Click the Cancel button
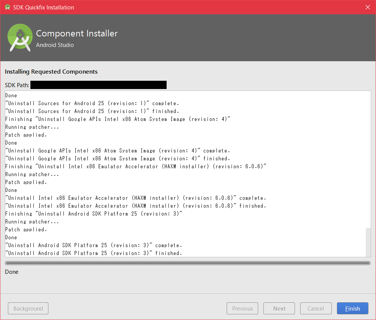Screen dimensions: 376x320 click(x=316, y=308)
